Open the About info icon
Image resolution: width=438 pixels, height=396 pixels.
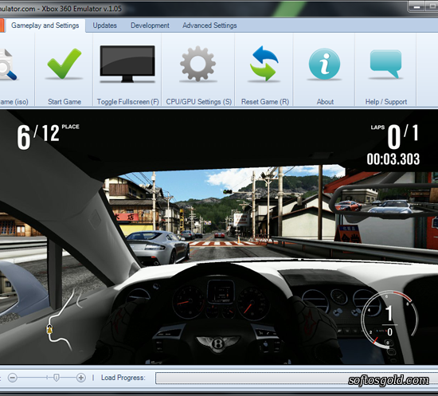tap(324, 64)
